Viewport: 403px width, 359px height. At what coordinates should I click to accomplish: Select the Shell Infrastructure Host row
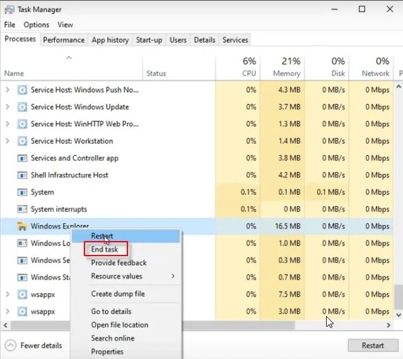(x=197, y=175)
